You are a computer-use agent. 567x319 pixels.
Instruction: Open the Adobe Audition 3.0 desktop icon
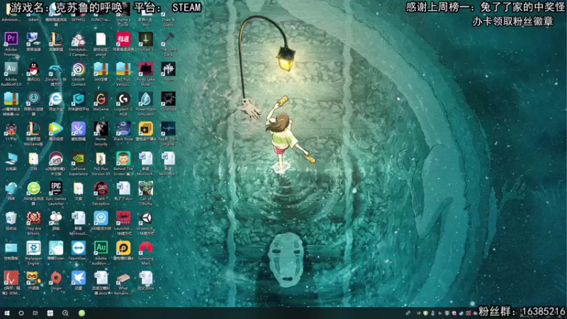pyautogui.click(x=11, y=69)
